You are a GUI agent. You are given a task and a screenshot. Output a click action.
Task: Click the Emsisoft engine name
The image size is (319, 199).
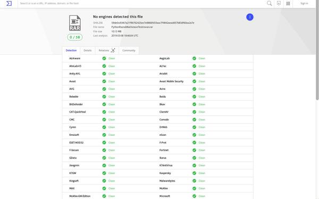pos(74,135)
